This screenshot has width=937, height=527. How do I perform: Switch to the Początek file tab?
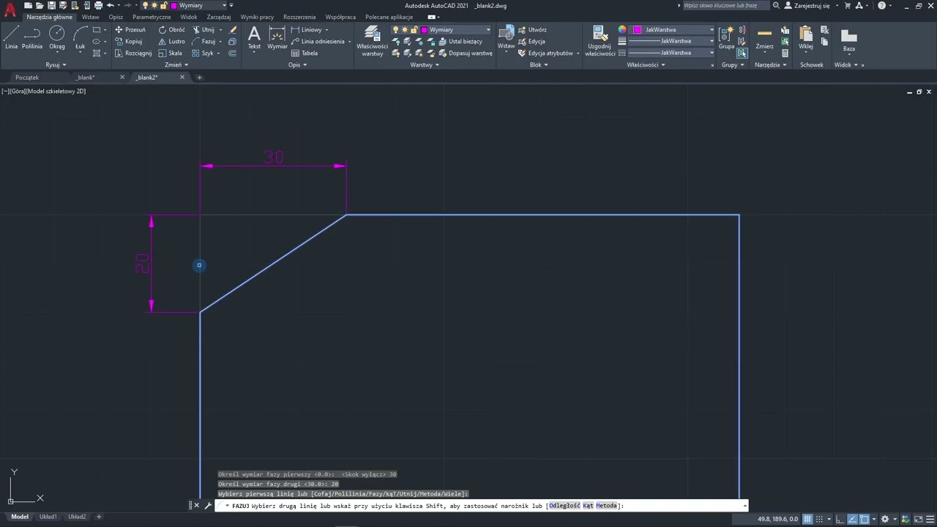[27, 77]
